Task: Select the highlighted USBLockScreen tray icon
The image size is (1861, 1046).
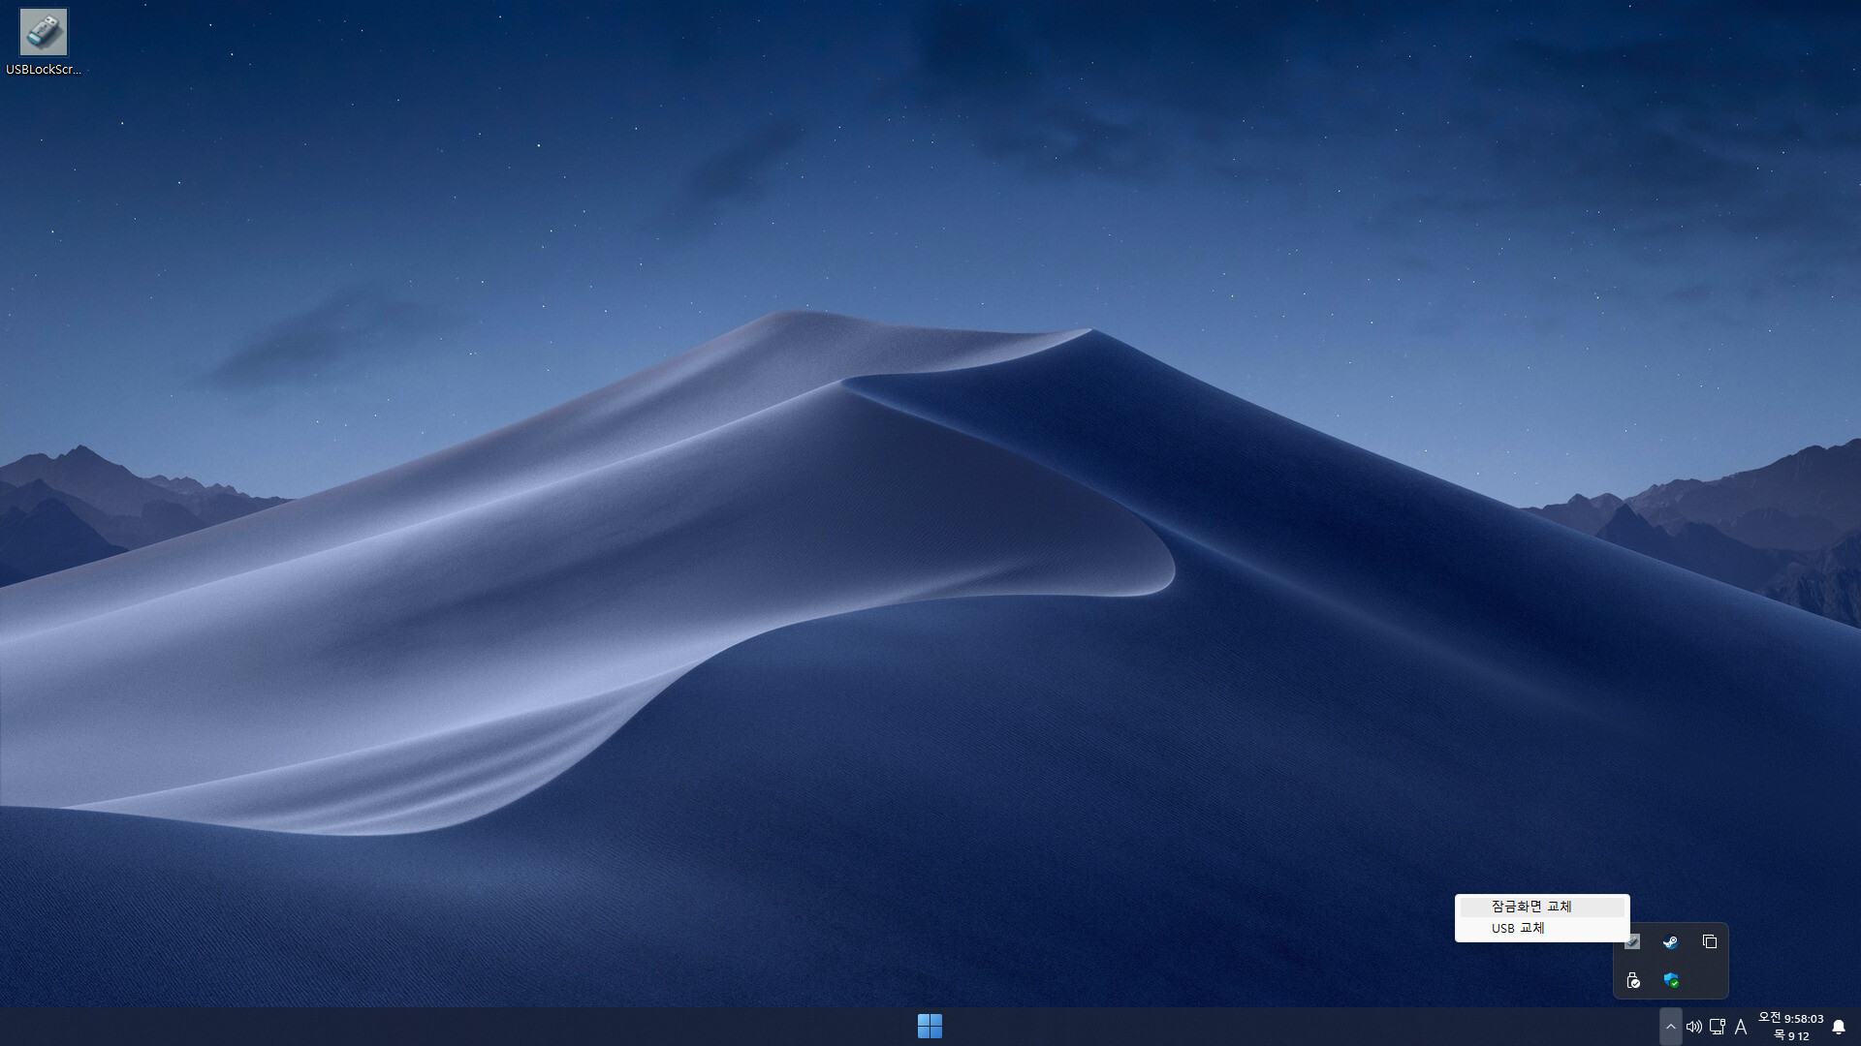Action: coord(1633,941)
